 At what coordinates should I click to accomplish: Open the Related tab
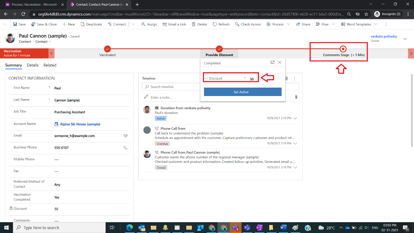[x=50, y=65]
